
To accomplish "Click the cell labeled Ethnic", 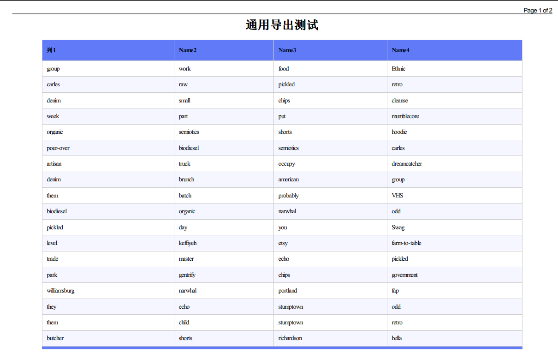I will [398, 68].
